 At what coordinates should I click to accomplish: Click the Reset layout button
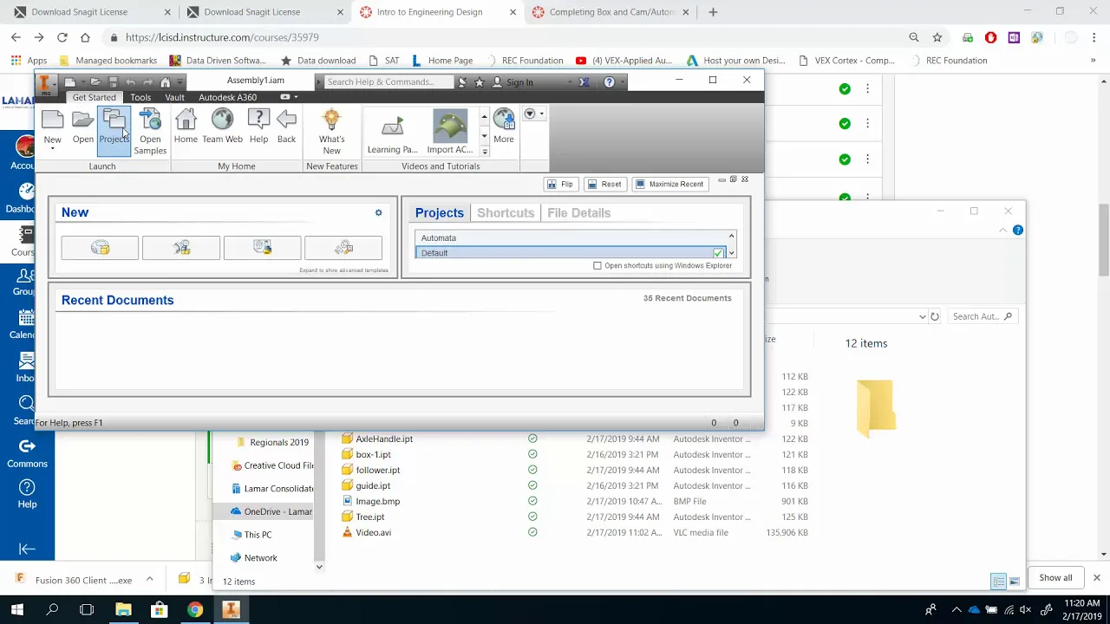coord(604,184)
